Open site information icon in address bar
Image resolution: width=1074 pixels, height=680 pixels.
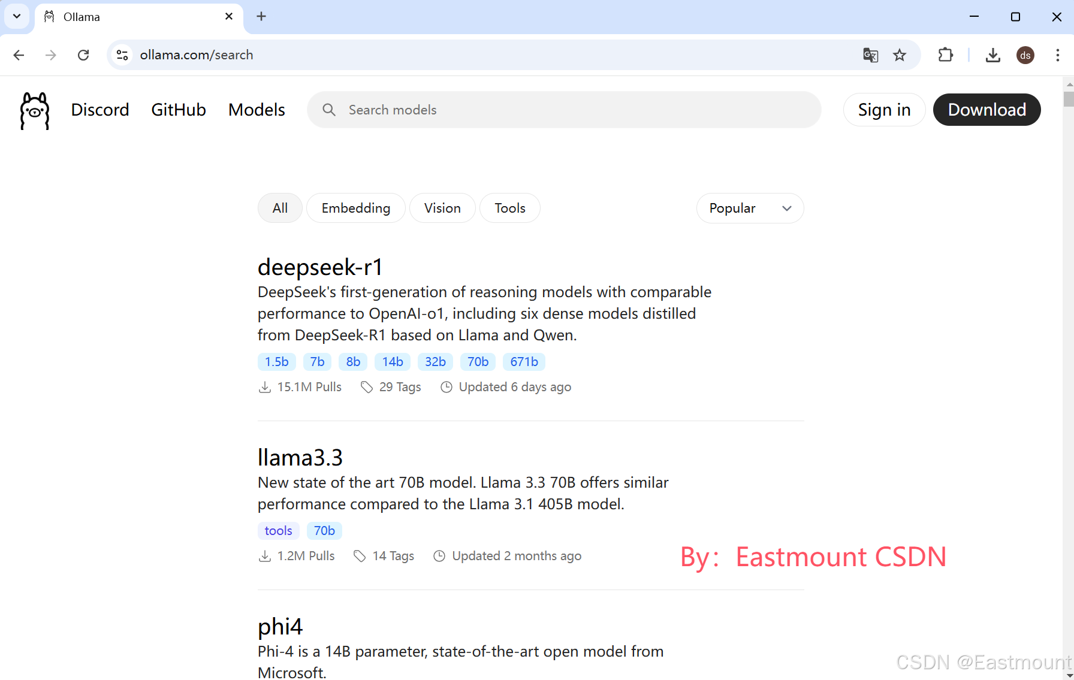122,55
